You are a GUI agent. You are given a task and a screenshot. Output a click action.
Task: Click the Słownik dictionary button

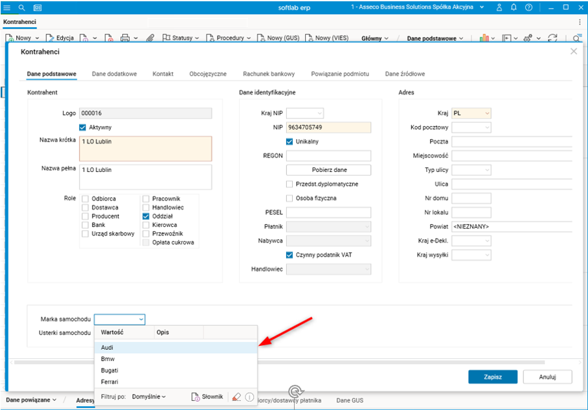point(207,396)
